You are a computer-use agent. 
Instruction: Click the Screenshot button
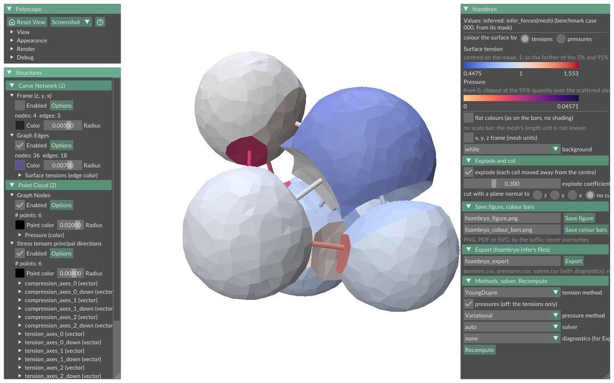pyautogui.click(x=65, y=22)
